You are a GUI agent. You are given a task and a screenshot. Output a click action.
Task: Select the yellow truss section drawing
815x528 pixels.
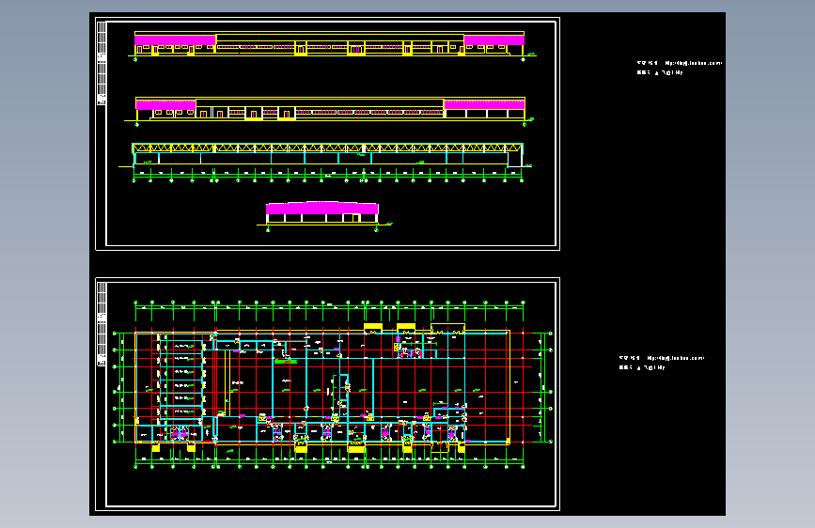[327, 155]
